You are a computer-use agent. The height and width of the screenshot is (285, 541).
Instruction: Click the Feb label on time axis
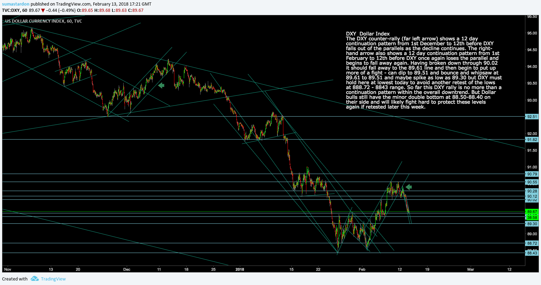tap(362, 269)
